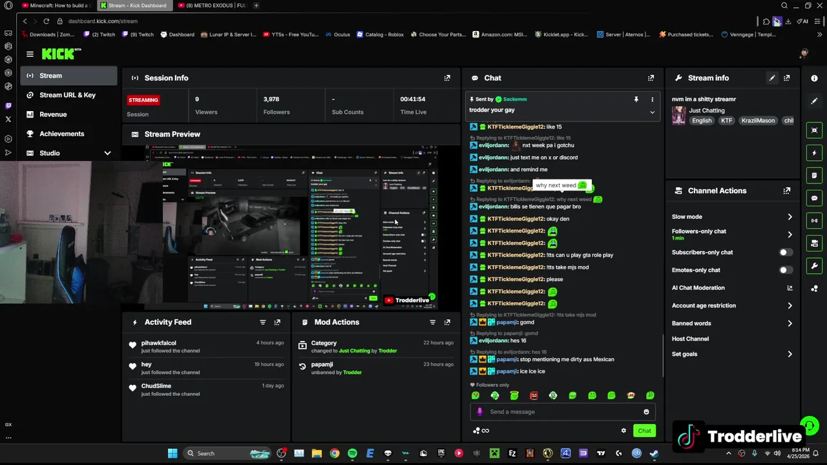827x465 pixels.
Task: Pop out the Channel Actions panel
Action: tap(786, 191)
